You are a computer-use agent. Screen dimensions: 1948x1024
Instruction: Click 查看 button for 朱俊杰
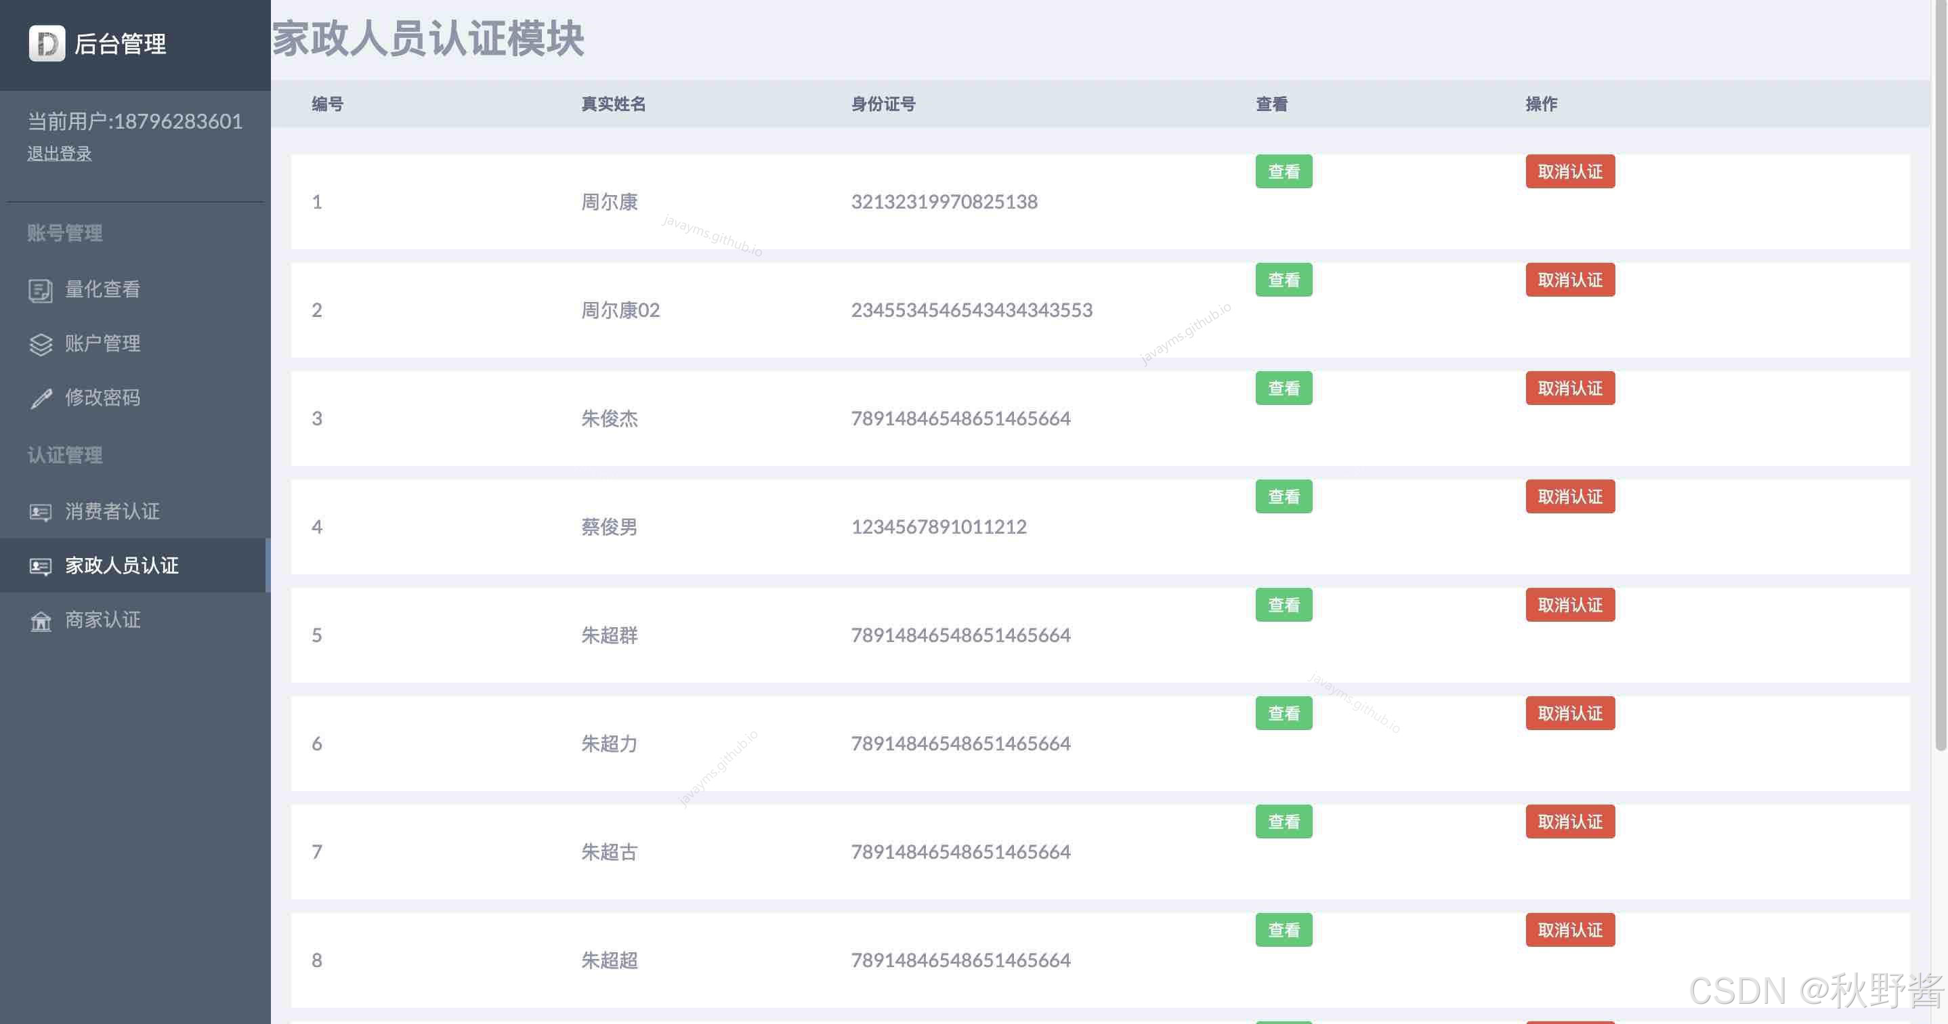(1284, 388)
